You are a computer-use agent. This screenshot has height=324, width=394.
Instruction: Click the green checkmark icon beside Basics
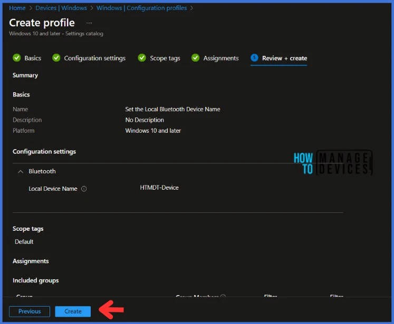coord(17,58)
